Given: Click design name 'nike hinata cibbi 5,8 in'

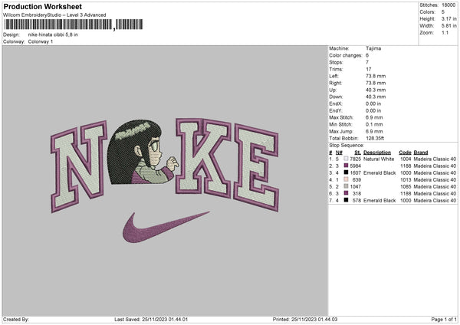Looking at the screenshot, I should tap(53, 34).
